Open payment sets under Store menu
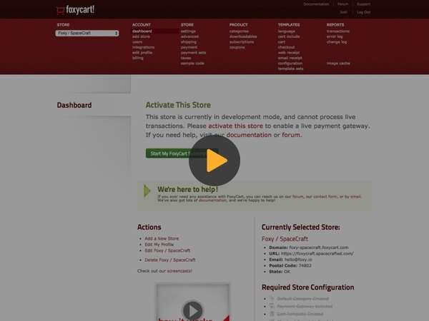The width and height of the screenshot is (429, 321). coord(193,53)
